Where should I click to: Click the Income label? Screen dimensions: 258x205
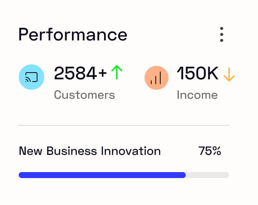pyautogui.click(x=197, y=95)
